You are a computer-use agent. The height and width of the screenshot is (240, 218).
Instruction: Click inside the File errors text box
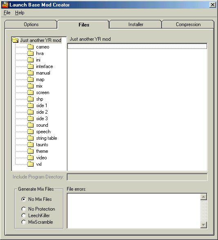coord(134,211)
